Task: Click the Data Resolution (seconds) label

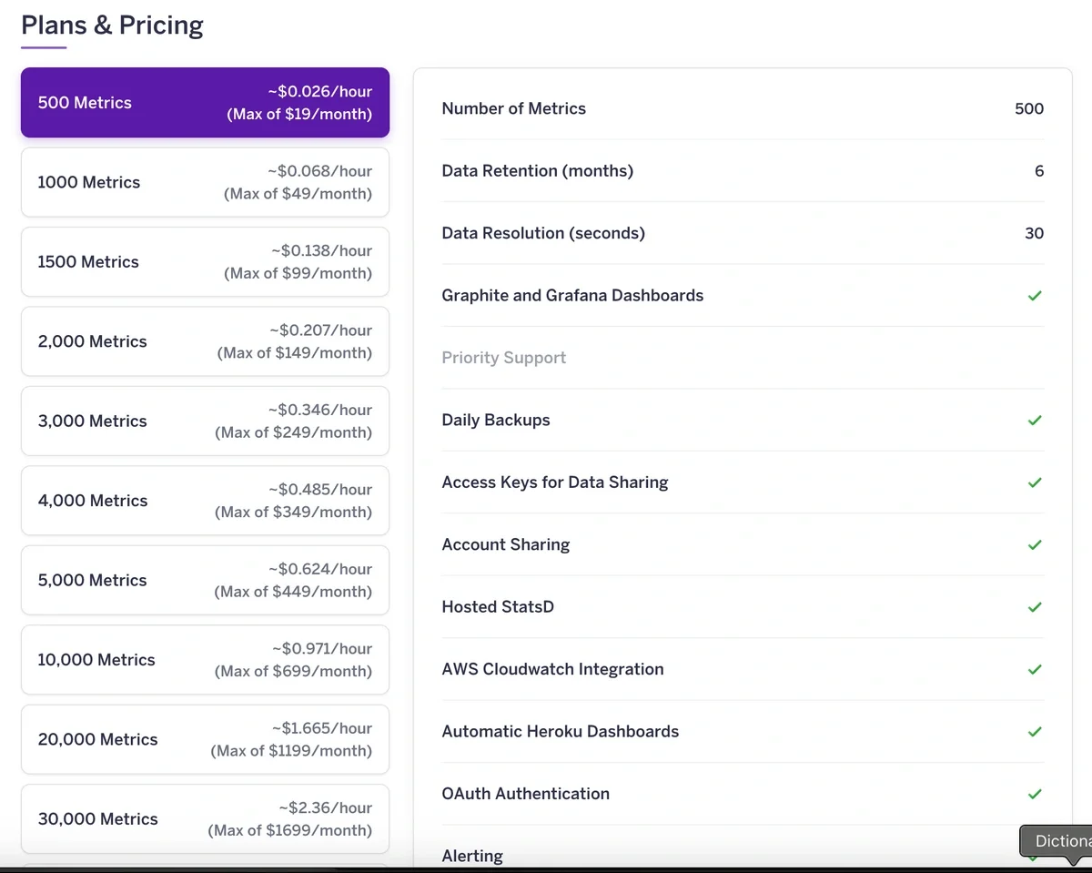Action: 543,233
